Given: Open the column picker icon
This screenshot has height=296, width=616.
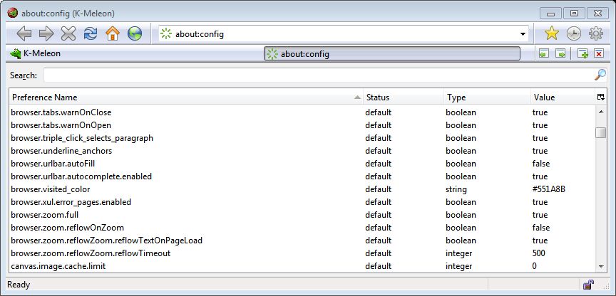Looking at the screenshot, I should (x=601, y=97).
